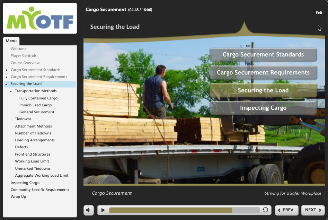Click the Cargo Securement course title
This screenshot has width=328, height=220.
click(x=106, y=10)
